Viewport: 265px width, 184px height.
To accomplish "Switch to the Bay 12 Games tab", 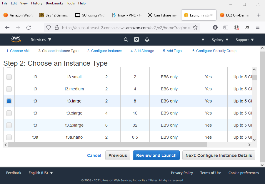I will 54,15.
